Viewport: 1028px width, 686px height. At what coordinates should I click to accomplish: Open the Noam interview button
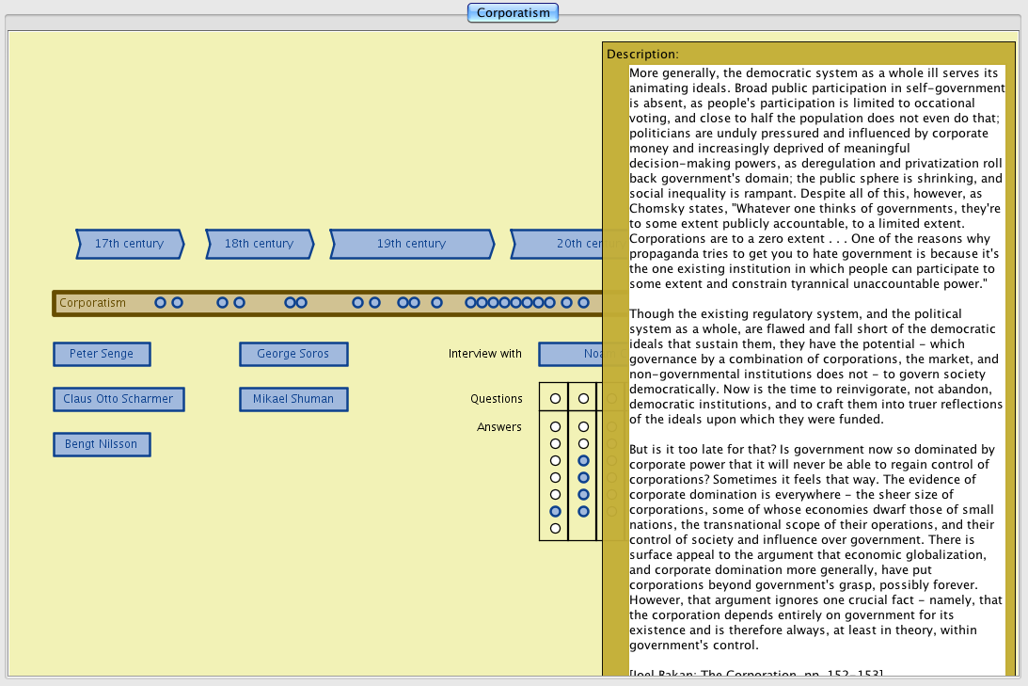571,354
